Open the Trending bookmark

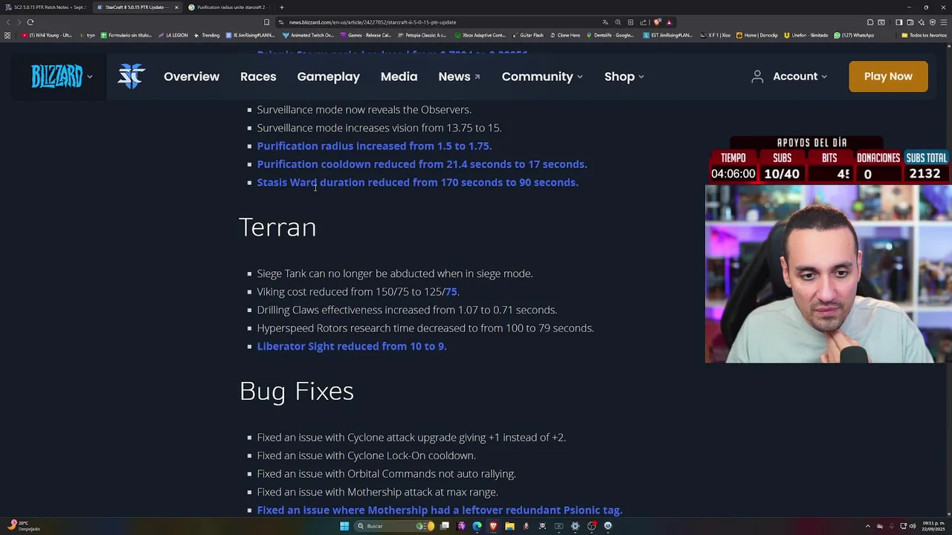point(207,35)
